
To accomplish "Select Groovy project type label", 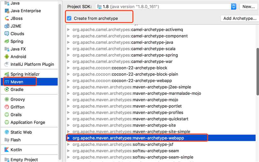I will click(18, 99).
